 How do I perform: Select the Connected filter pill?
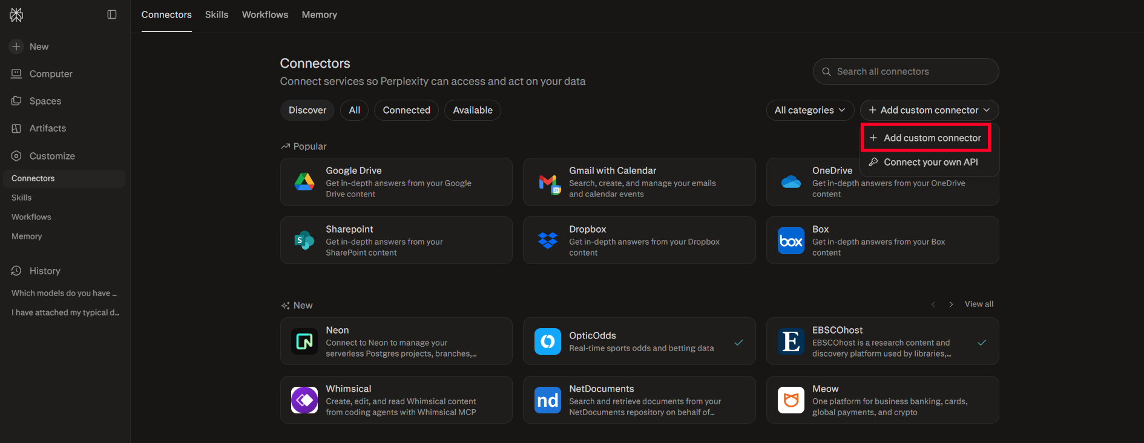406,110
